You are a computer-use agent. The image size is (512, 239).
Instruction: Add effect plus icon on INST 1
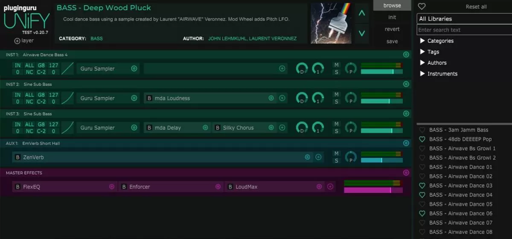tap(282, 68)
